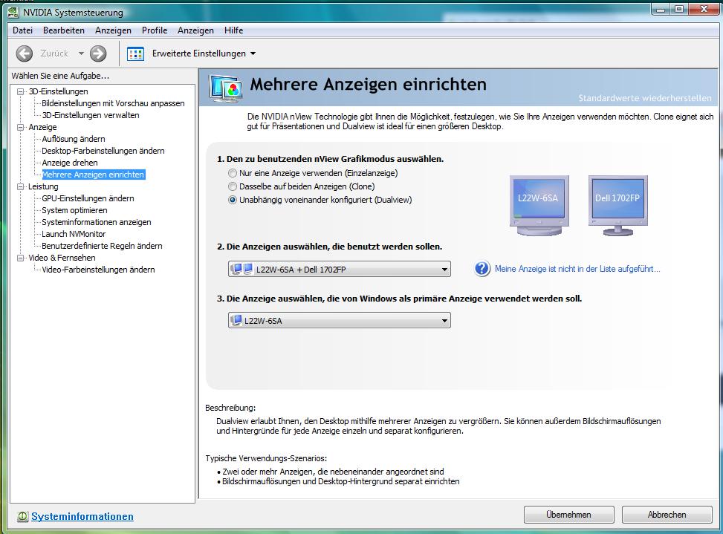Open 3D-Einstellungen verwalten
This screenshot has width=723, height=534.
coord(91,115)
